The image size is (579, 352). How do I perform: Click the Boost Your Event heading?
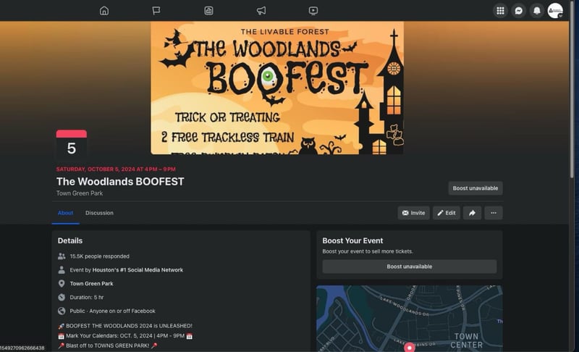click(352, 240)
